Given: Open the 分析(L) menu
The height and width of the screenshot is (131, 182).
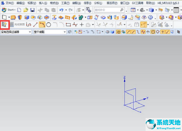Looking at the screenshot, I should click(98, 3).
